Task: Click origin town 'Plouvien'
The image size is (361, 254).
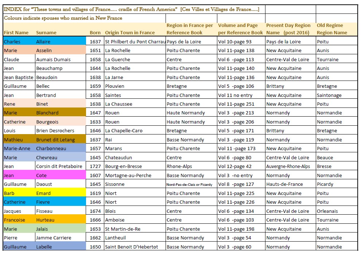Action: click(114, 86)
